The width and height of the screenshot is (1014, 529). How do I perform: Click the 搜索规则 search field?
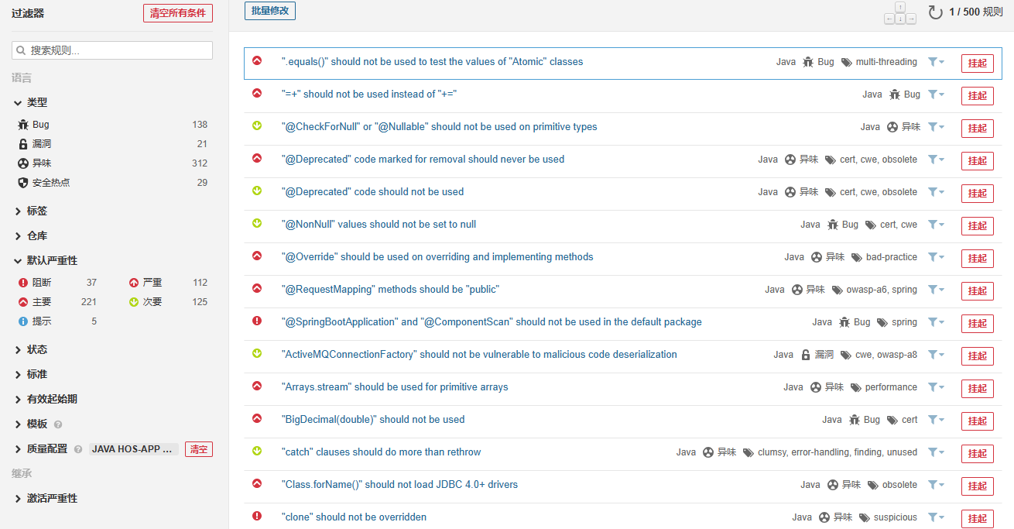tap(112, 50)
